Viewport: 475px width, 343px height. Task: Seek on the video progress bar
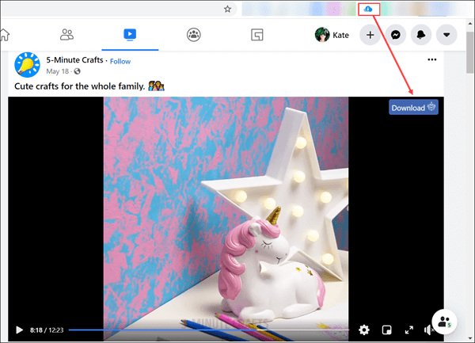[x=206, y=330]
